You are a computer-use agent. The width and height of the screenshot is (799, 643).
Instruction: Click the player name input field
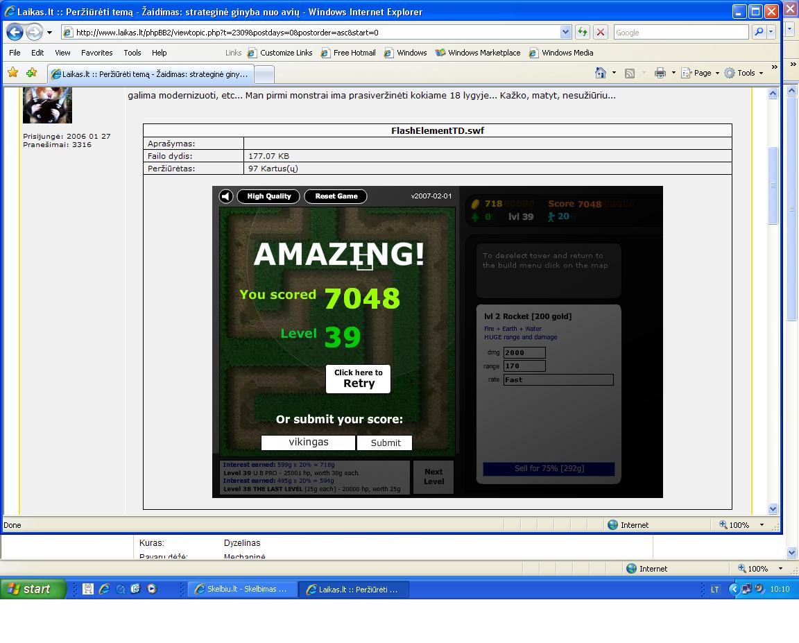309,443
